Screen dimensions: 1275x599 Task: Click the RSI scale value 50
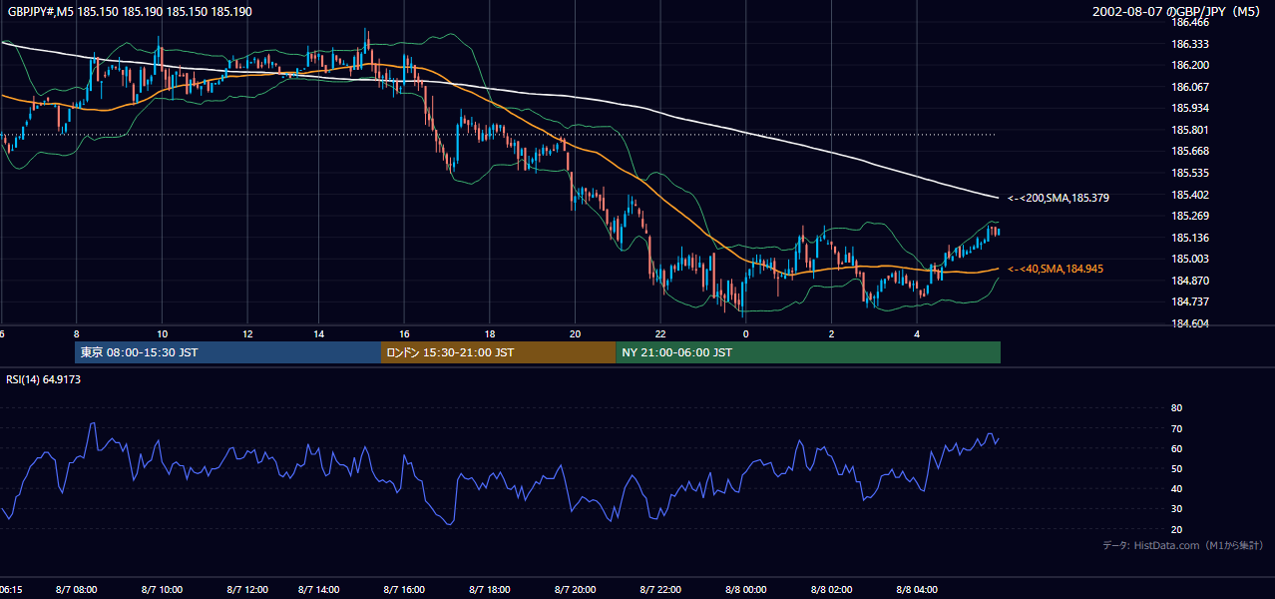tap(1176, 469)
